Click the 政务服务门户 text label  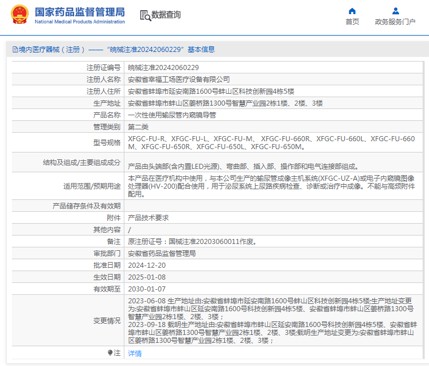pyautogui.click(x=395, y=22)
